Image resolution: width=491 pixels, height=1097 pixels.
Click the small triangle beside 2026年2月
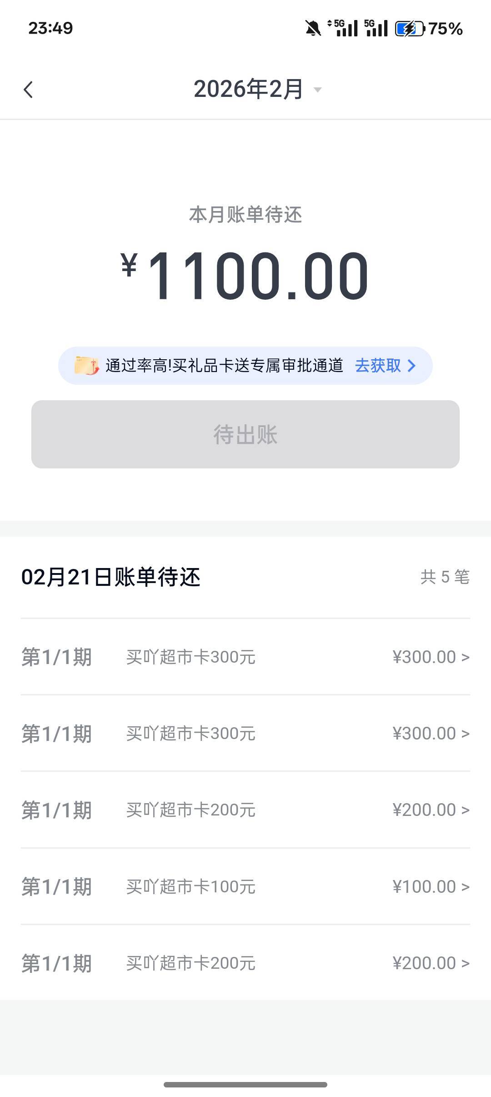(x=318, y=90)
